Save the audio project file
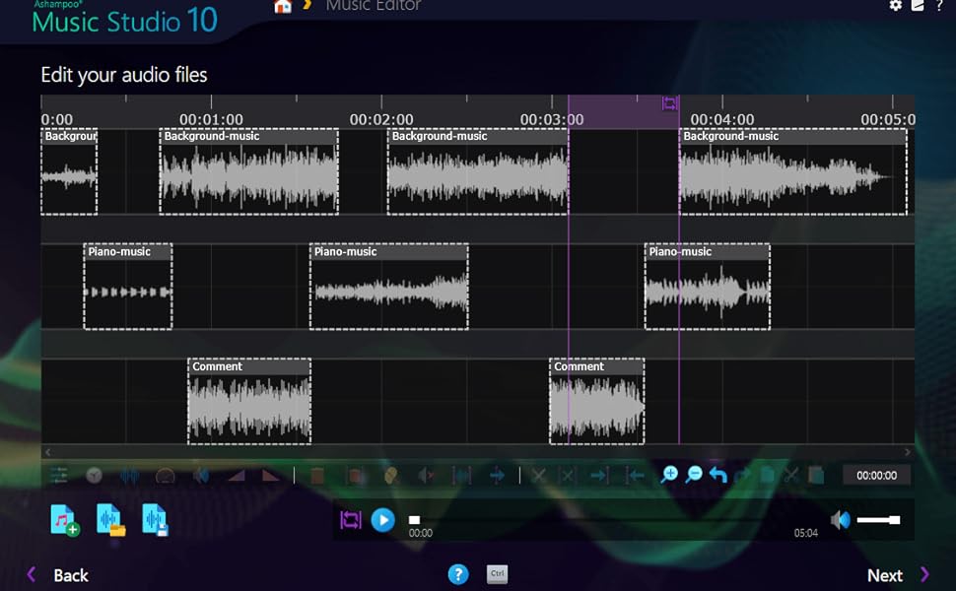 [155, 519]
